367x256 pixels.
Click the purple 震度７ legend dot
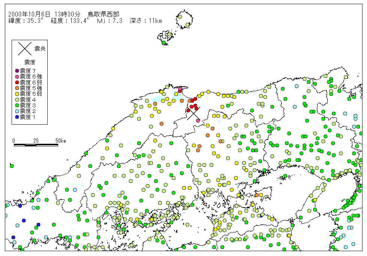(17, 71)
